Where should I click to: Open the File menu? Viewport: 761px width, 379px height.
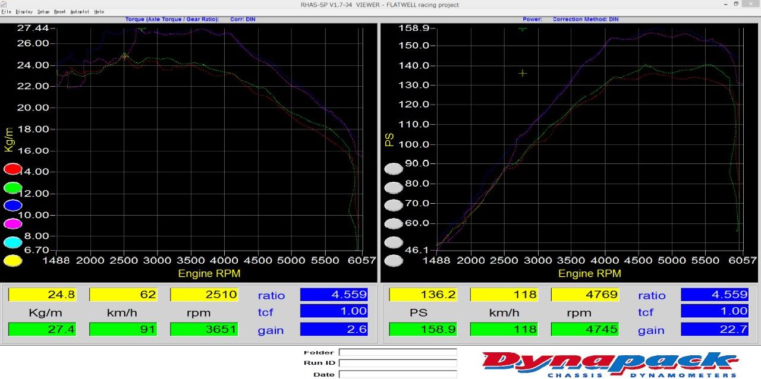(7, 12)
